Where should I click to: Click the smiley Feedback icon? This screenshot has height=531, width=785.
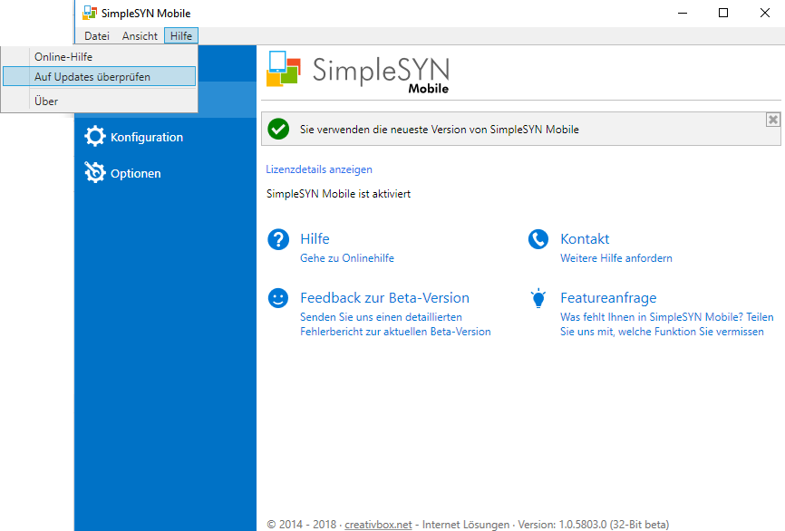278,298
